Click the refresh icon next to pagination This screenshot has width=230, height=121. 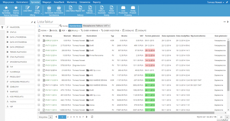click(x=92, y=117)
